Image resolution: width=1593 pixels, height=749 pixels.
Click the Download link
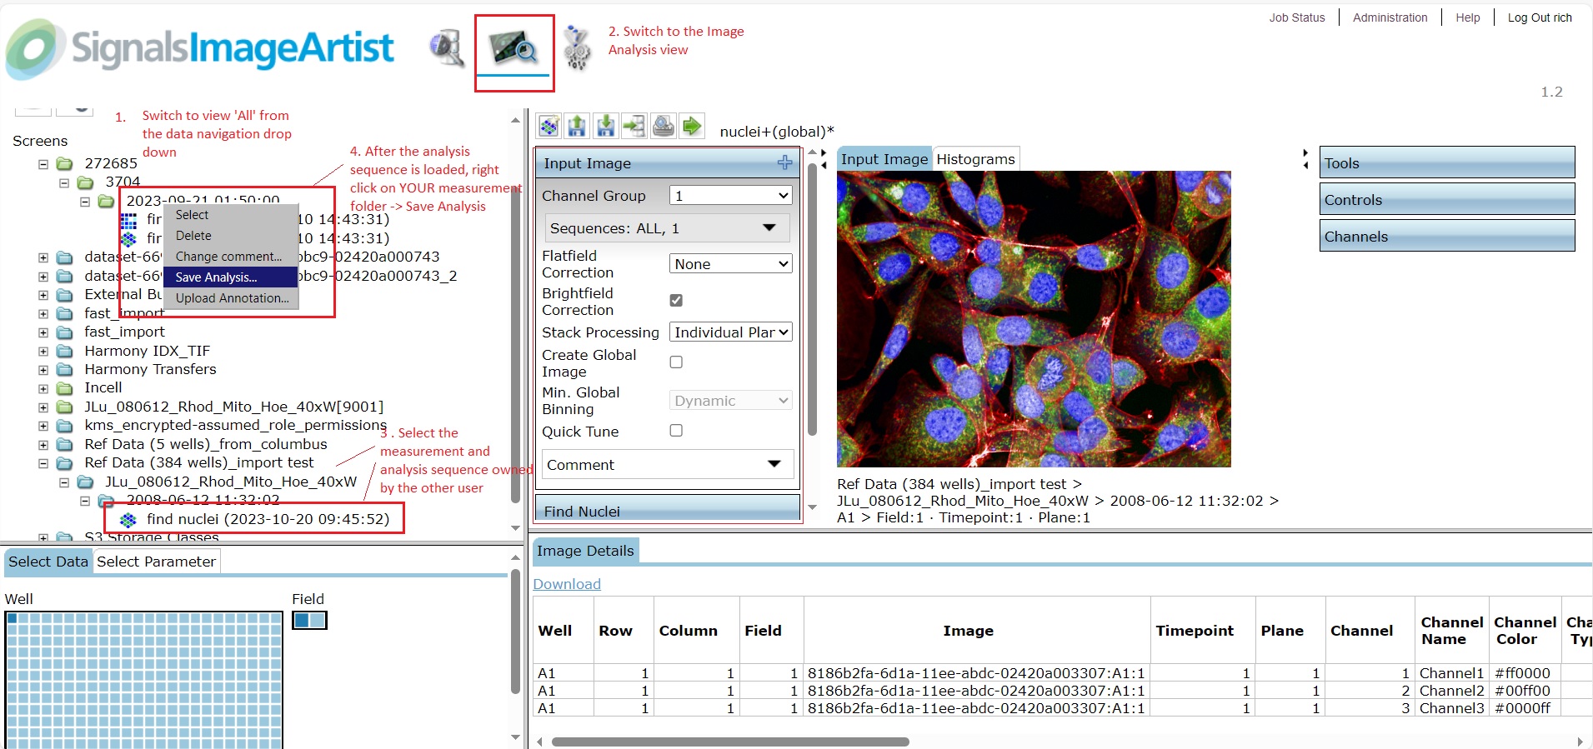567,584
